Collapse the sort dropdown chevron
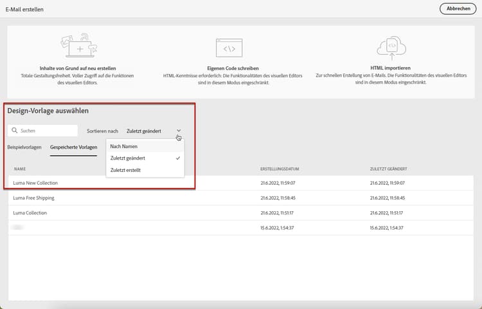Viewport: 482px width, 309px height. coord(179,131)
